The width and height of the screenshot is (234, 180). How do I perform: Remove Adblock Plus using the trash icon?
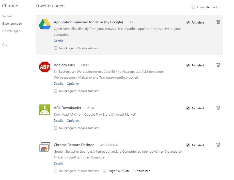pyautogui.click(x=218, y=65)
